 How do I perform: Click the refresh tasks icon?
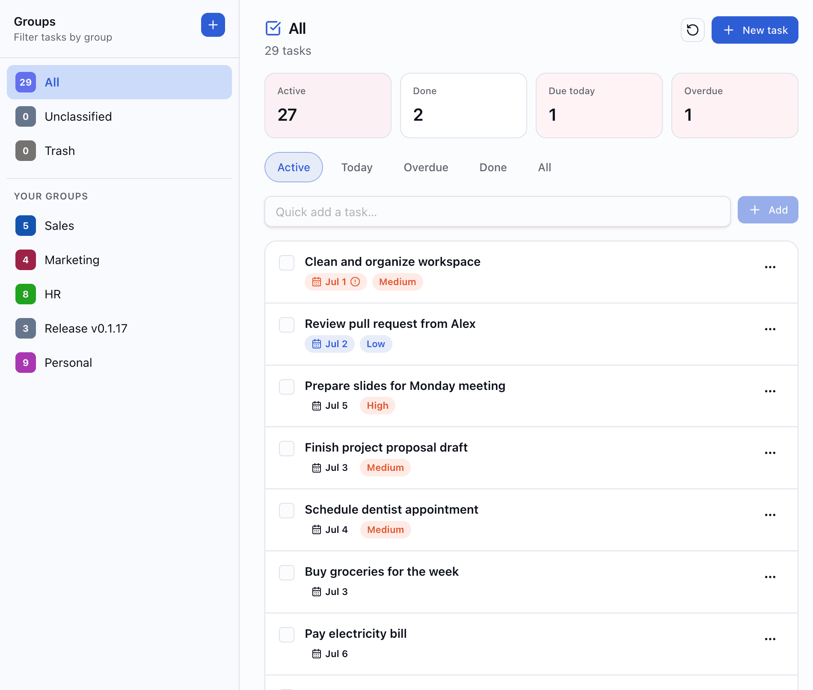692,30
